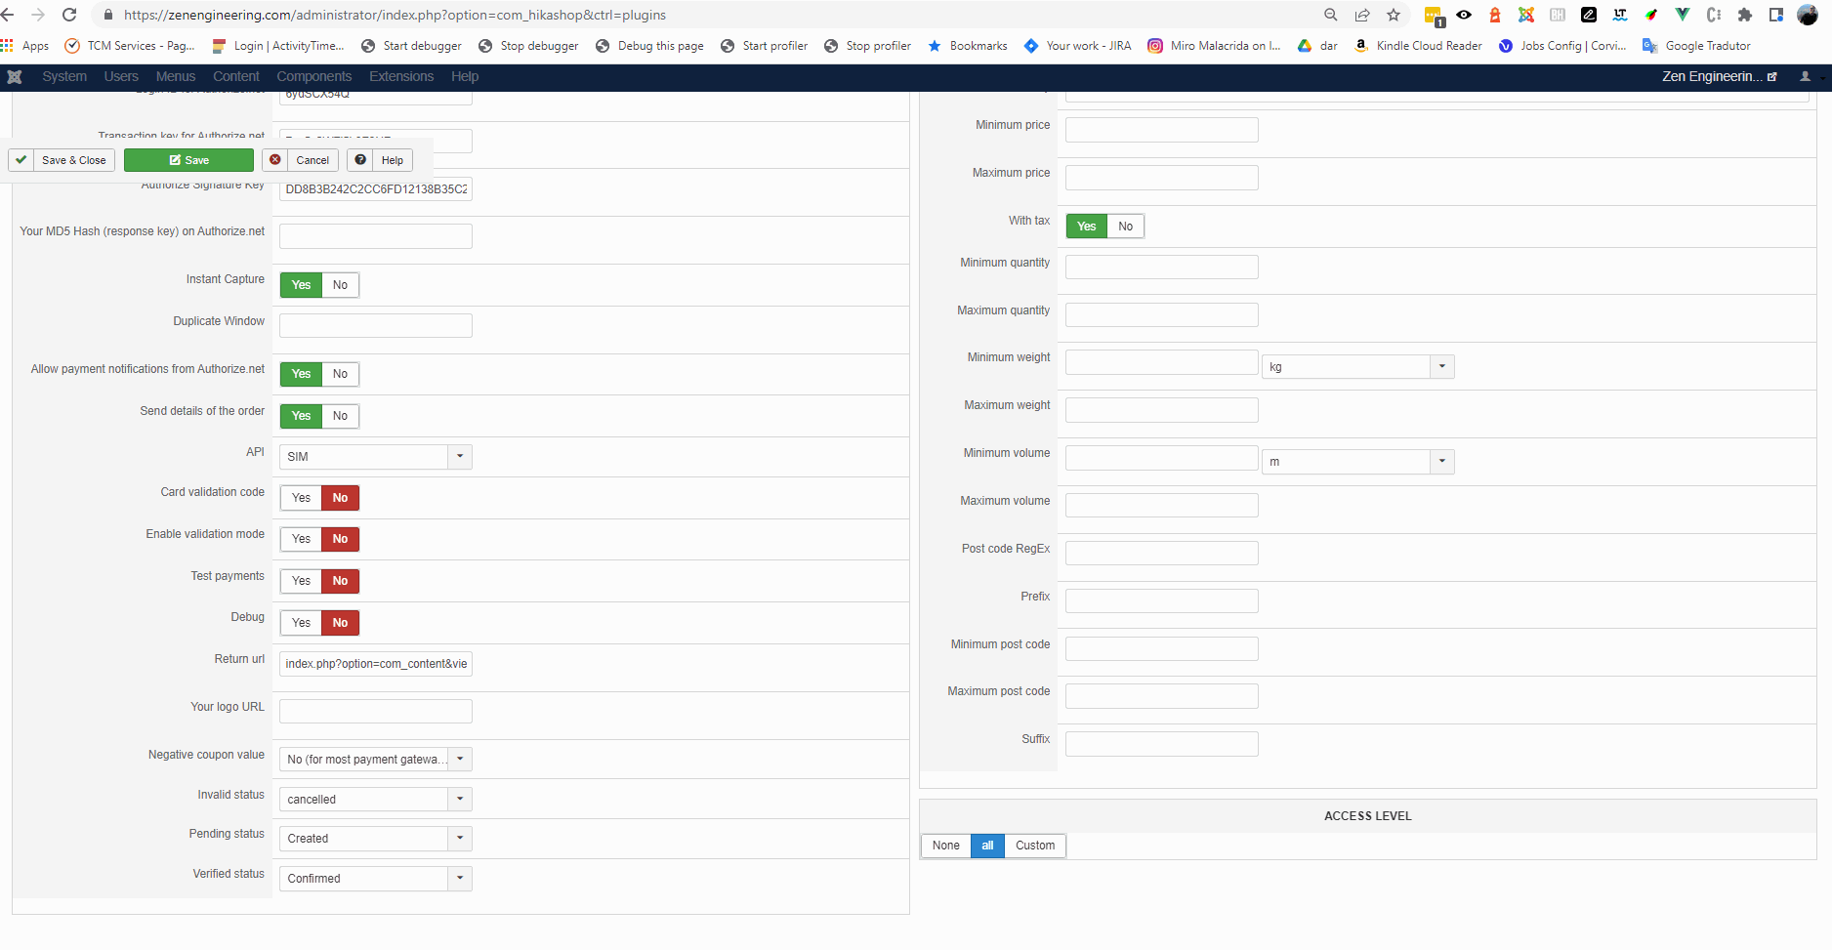Click the Cancel button
1832x950 pixels.
click(301, 160)
